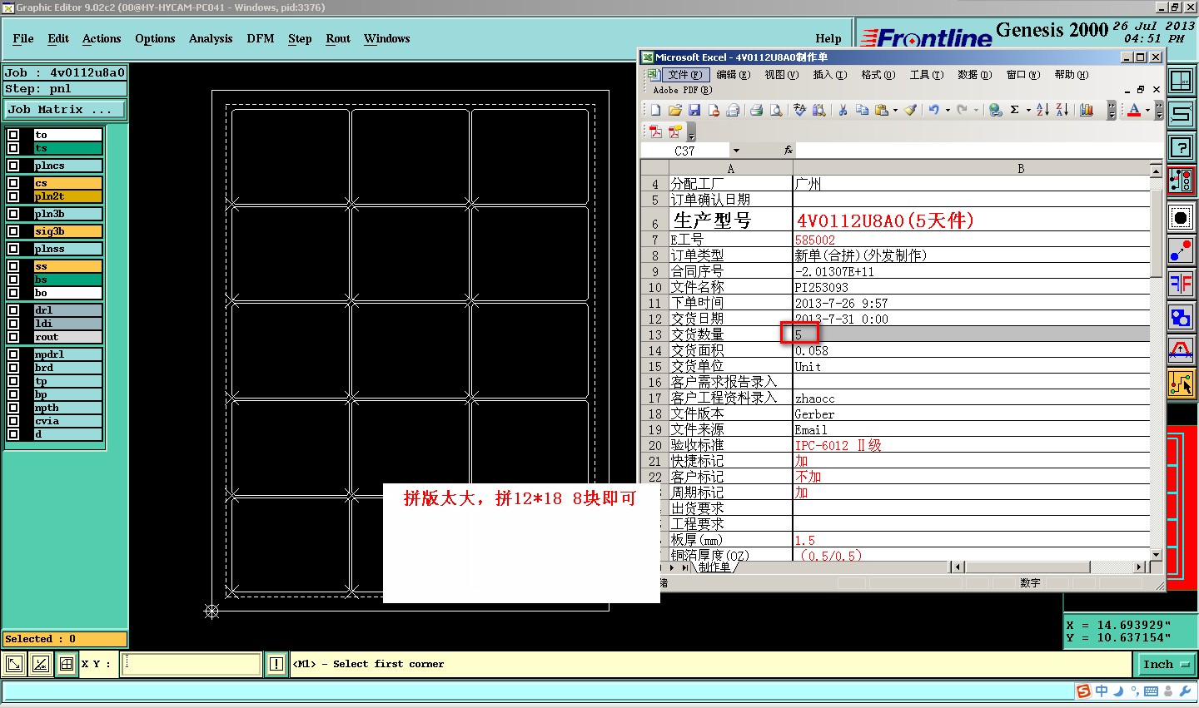Open the DFM menu
The width and height of the screenshot is (1199, 708).
click(x=261, y=38)
